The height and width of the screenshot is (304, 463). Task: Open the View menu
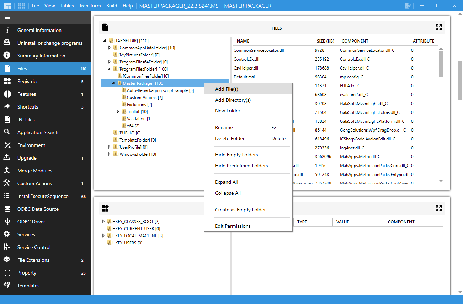50,6
